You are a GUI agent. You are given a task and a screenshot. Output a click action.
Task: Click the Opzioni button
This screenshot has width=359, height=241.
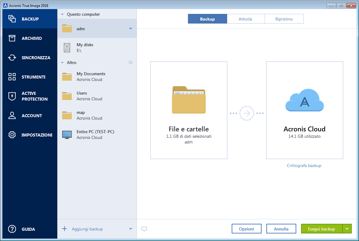[246, 229]
